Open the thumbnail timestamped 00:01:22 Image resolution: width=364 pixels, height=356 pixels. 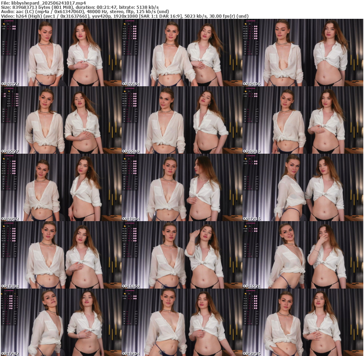[x=61, y=53]
